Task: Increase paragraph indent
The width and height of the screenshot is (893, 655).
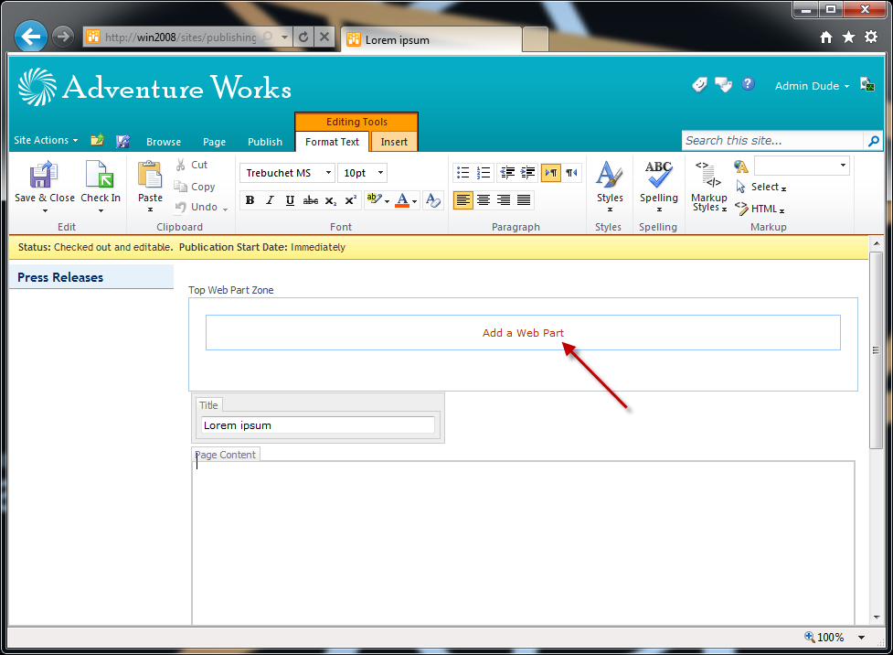Action: (x=528, y=173)
